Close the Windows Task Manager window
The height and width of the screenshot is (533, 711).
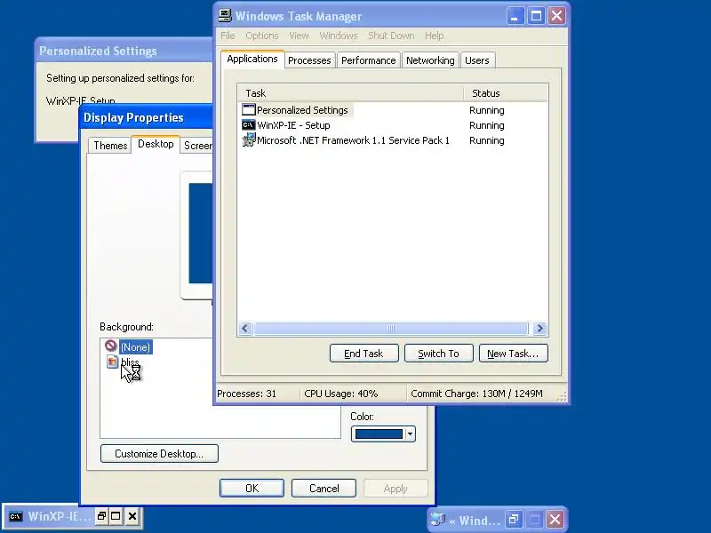[x=557, y=16]
